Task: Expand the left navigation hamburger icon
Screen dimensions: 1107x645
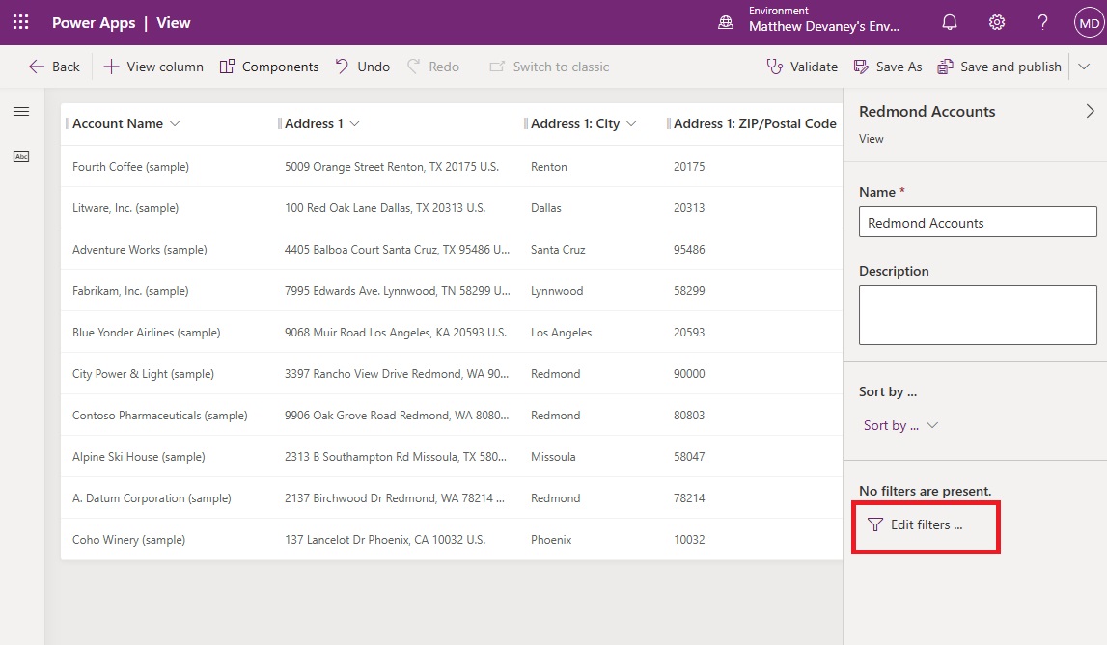Action: point(20,110)
